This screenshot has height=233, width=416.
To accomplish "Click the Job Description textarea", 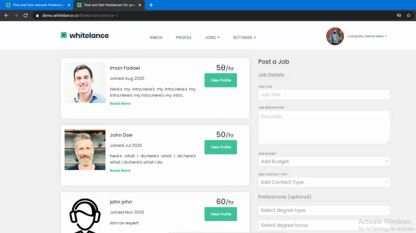I will pos(324,127).
